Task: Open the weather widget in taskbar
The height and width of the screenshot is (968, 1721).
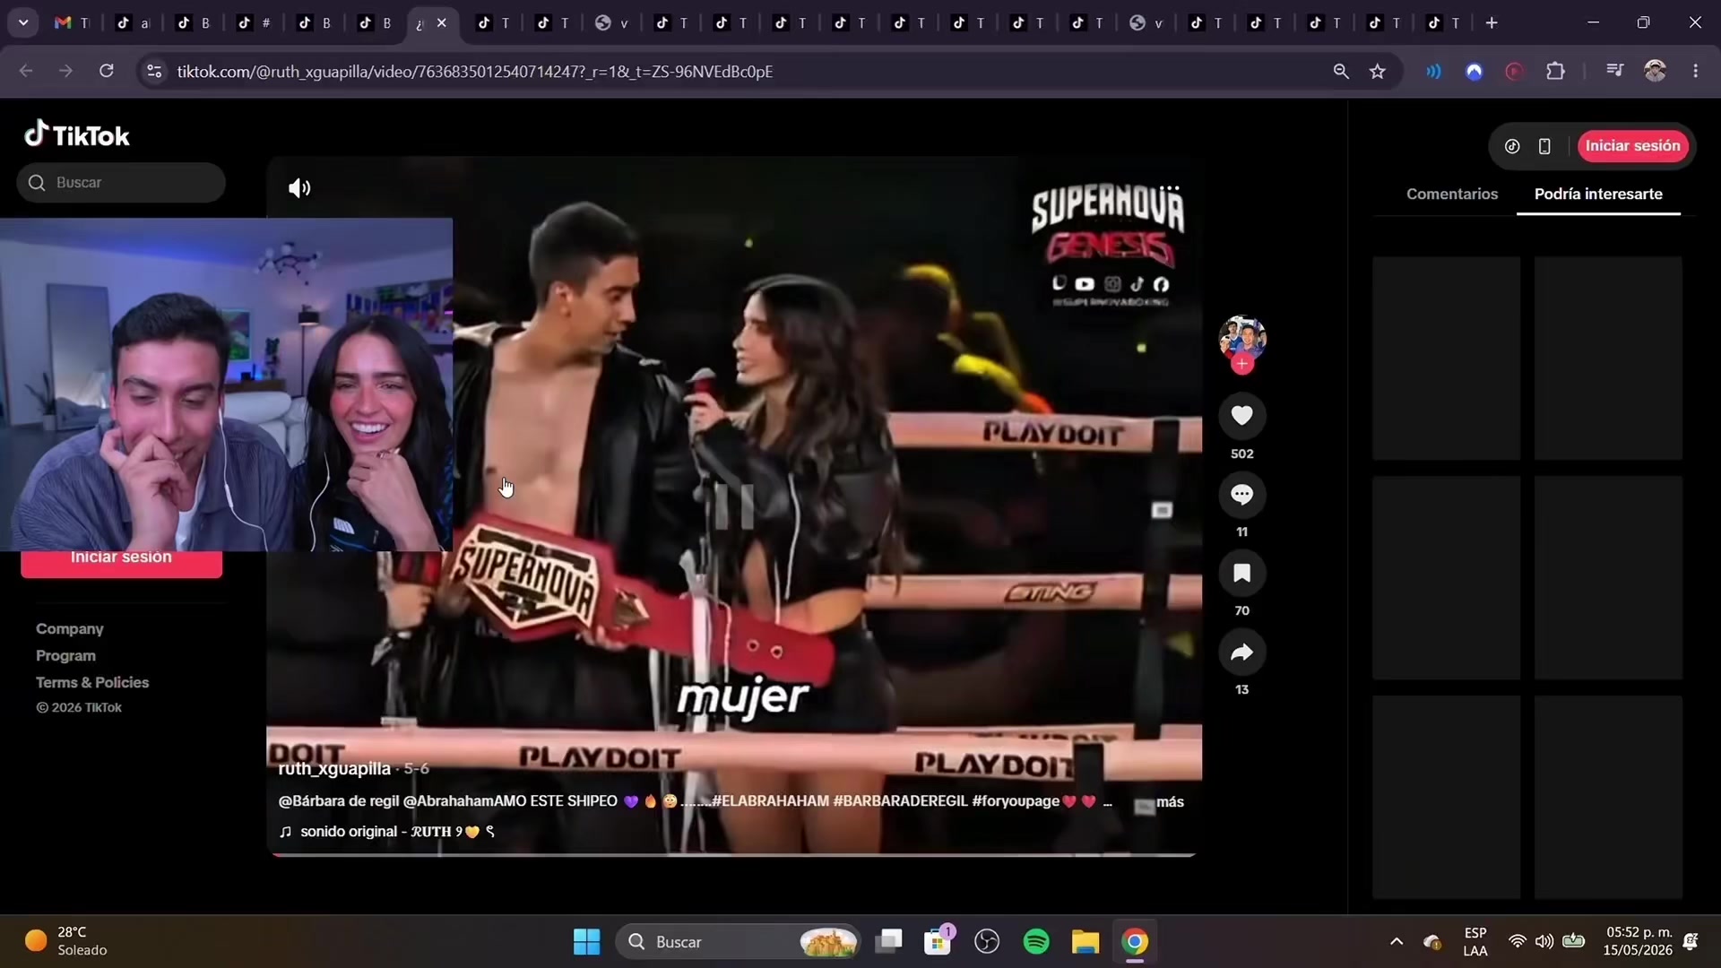Action: click(67, 941)
